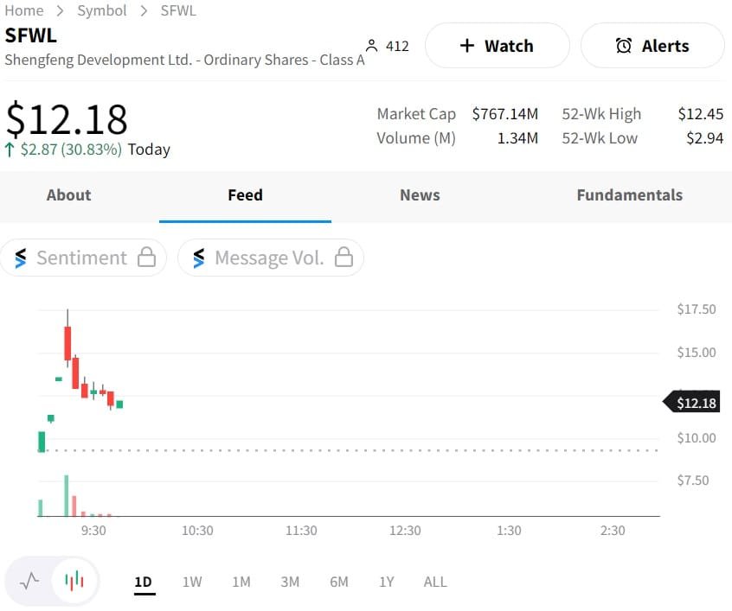Click the locked Sentiment indicator
Viewport: 732px width, 611px height.
[x=83, y=258]
